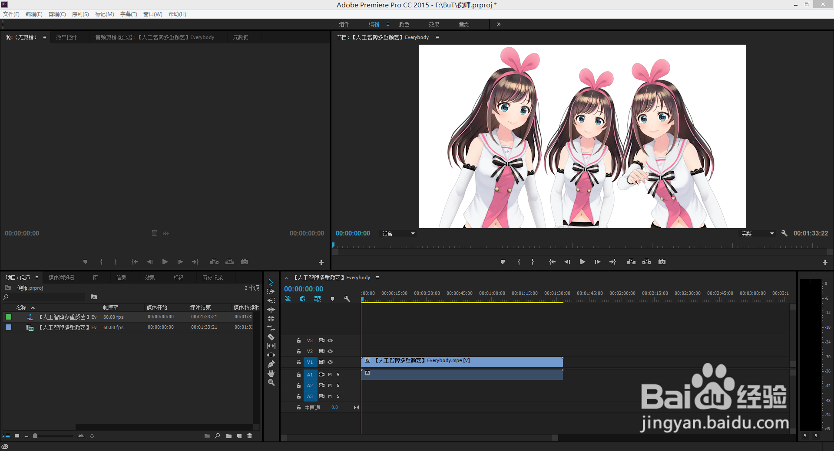Select the Rolling Edit tool
The height and width of the screenshot is (451, 834).
point(271,319)
